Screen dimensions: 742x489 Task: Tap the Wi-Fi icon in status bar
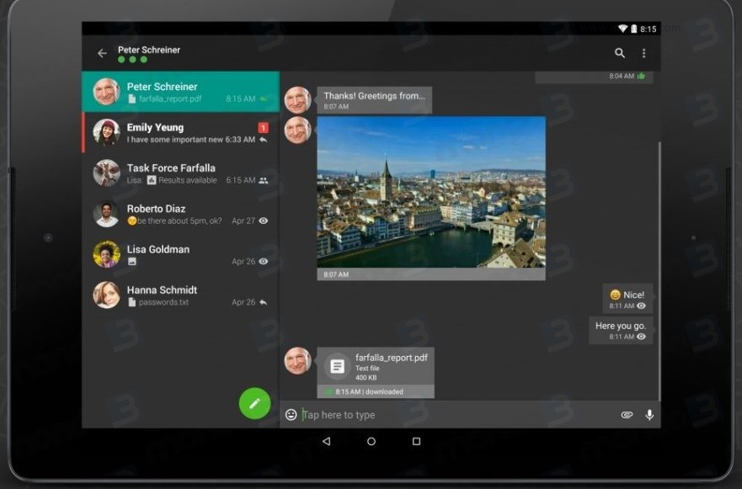[622, 29]
